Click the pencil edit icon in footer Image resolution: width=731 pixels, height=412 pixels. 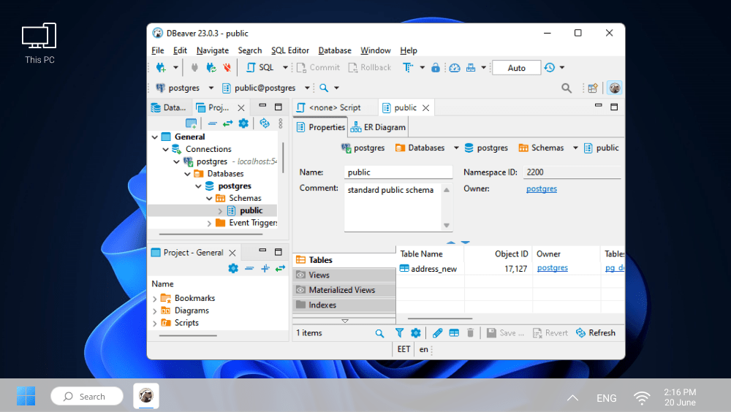(437, 333)
